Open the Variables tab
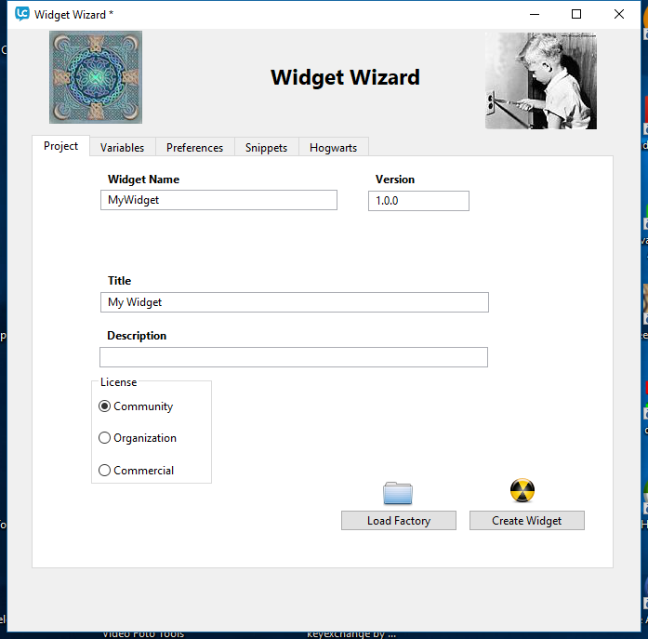Viewport: 648px width, 639px height. tap(123, 148)
